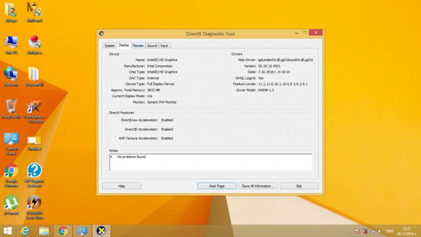This screenshot has height=237, width=421.
Task: Select the KMSpico desktop icon
Action: click(35, 45)
